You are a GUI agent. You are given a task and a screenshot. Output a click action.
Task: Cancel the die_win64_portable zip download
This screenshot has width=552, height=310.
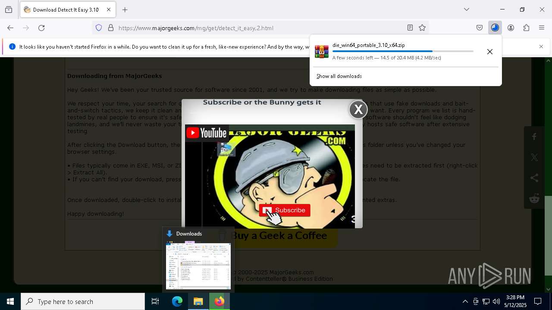(490, 52)
